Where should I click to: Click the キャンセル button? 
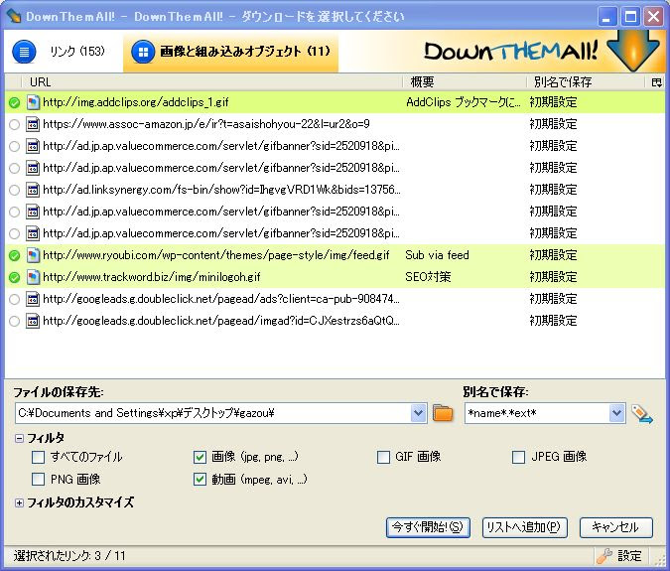pyautogui.click(x=615, y=527)
